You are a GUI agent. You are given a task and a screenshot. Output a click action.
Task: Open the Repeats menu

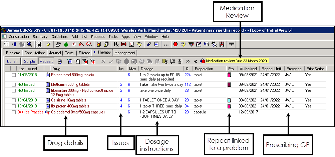(98, 37)
